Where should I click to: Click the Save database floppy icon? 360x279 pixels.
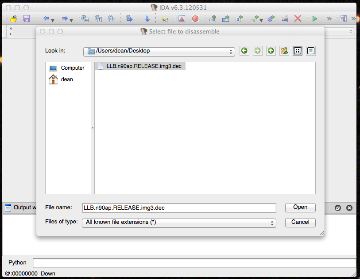tap(27, 19)
